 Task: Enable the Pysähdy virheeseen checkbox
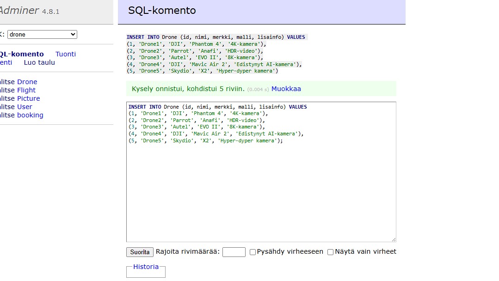coord(253,252)
